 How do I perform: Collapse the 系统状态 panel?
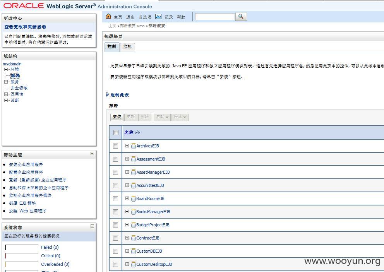click(x=93, y=226)
